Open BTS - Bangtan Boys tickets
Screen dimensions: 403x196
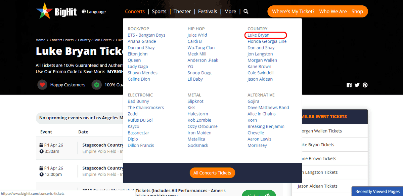(x=146, y=35)
